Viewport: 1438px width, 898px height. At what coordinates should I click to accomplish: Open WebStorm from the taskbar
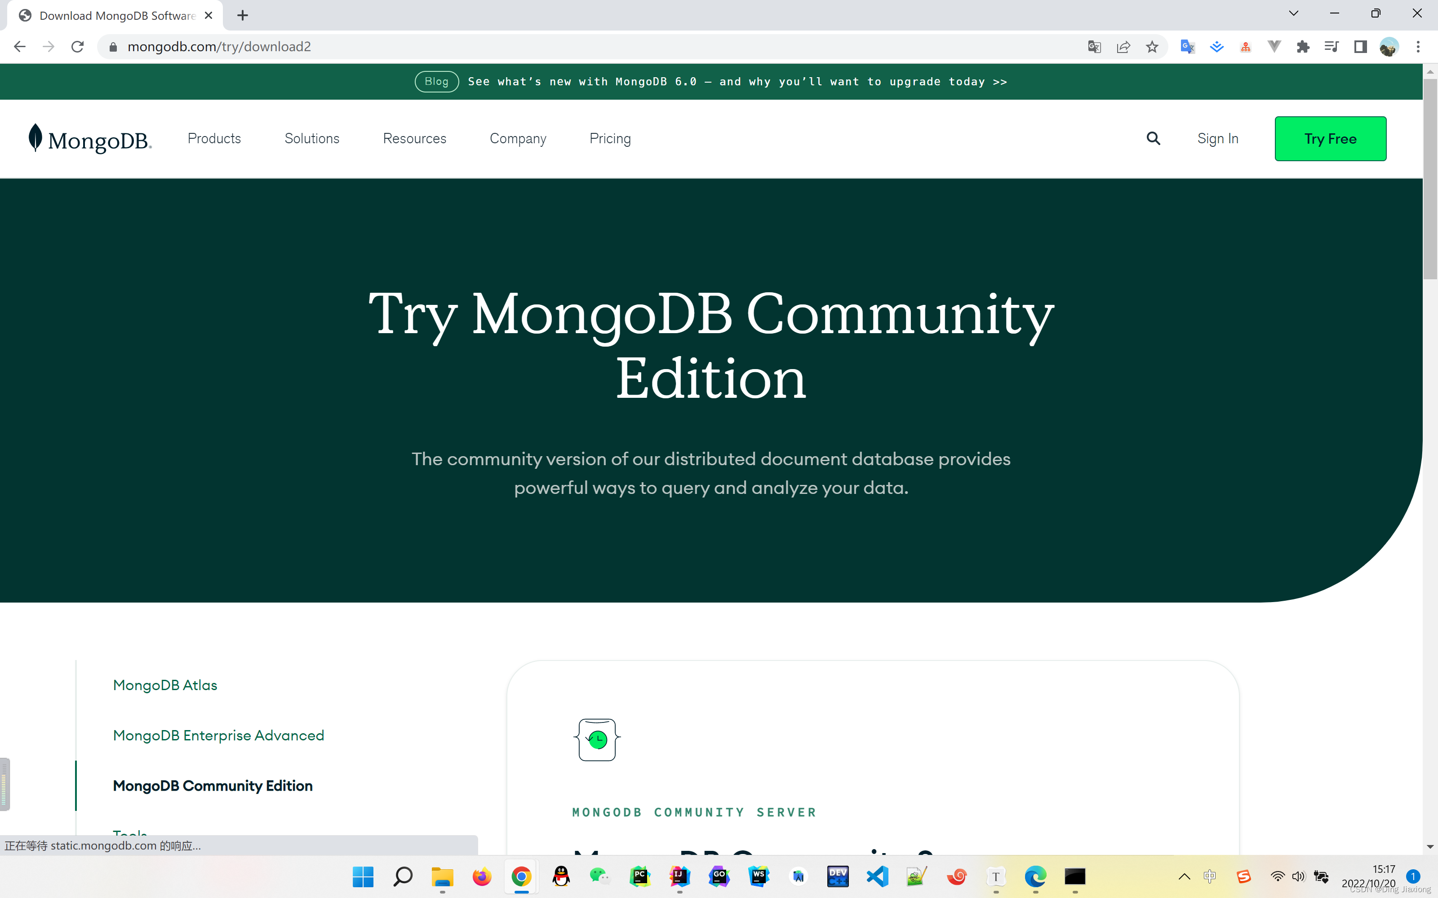coord(759,876)
